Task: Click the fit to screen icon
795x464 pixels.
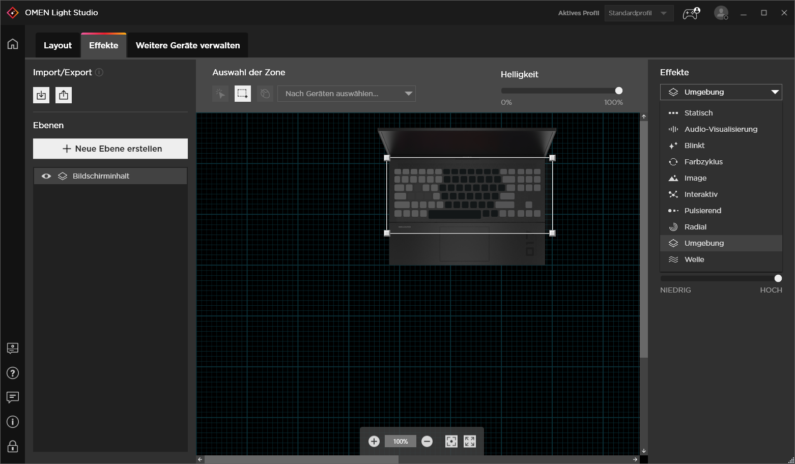Action: [x=451, y=442]
